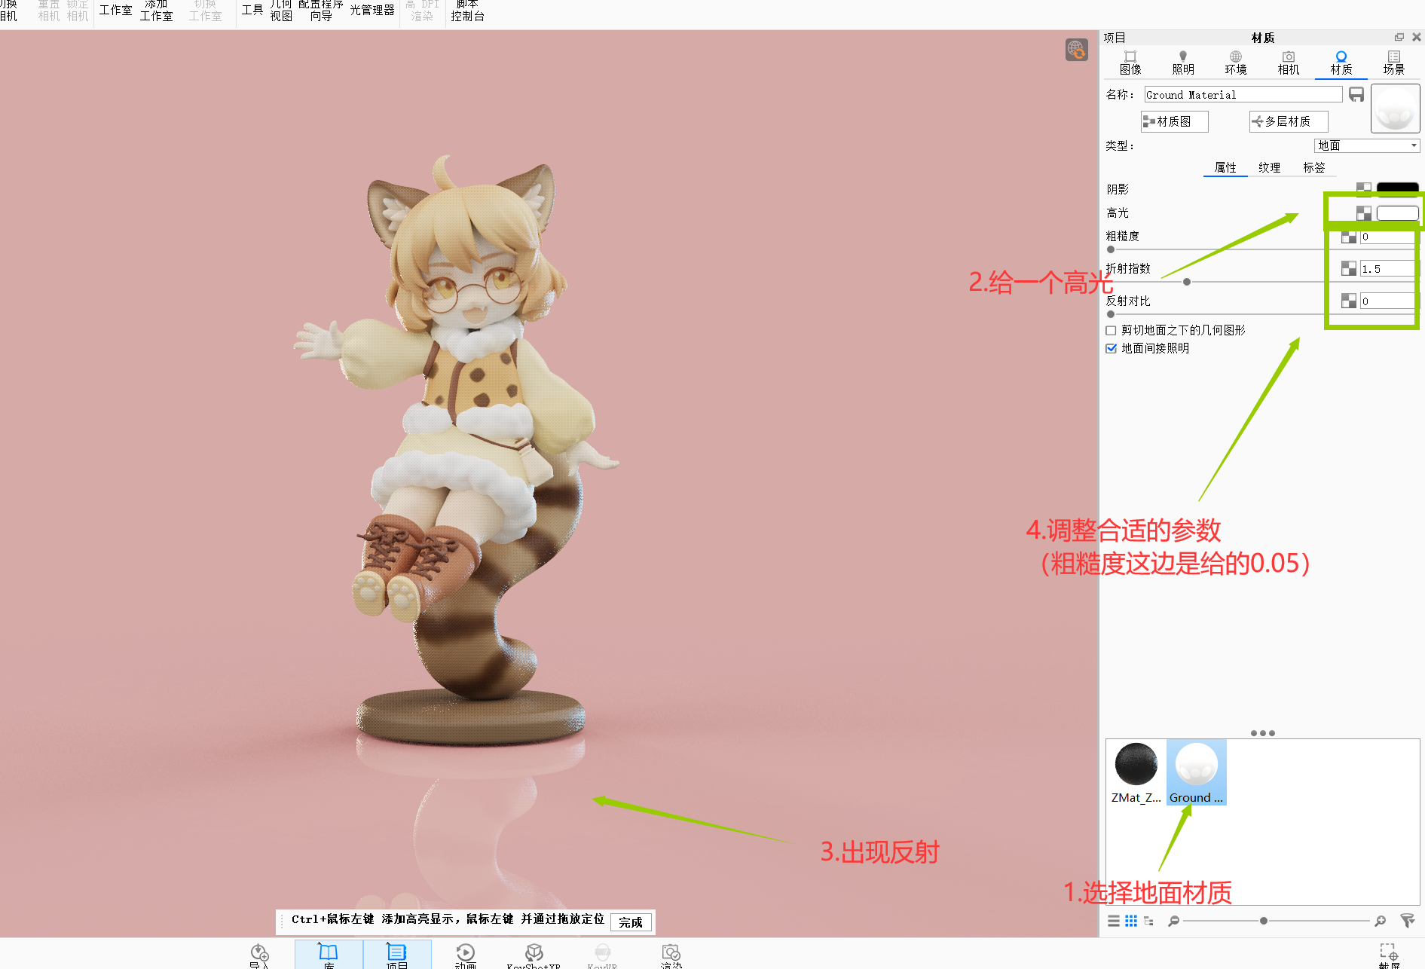
Task: Enable 剪切地面之下的几何图形 checkbox
Action: click(x=1111, y=330)
